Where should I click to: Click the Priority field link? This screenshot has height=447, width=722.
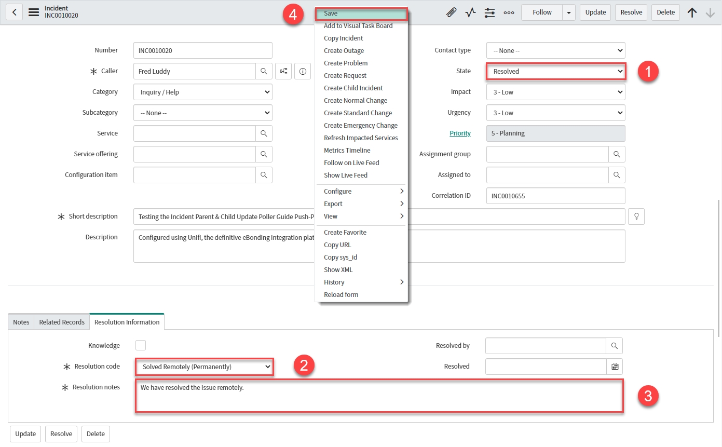tap(460, 133)
